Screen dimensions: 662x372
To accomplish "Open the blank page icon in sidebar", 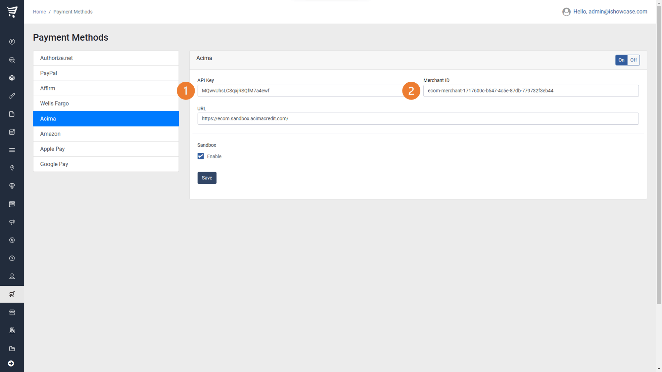I will coord(12,114).
